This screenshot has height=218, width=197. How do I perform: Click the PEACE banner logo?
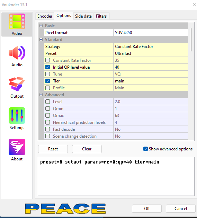(x=65, y=209)
